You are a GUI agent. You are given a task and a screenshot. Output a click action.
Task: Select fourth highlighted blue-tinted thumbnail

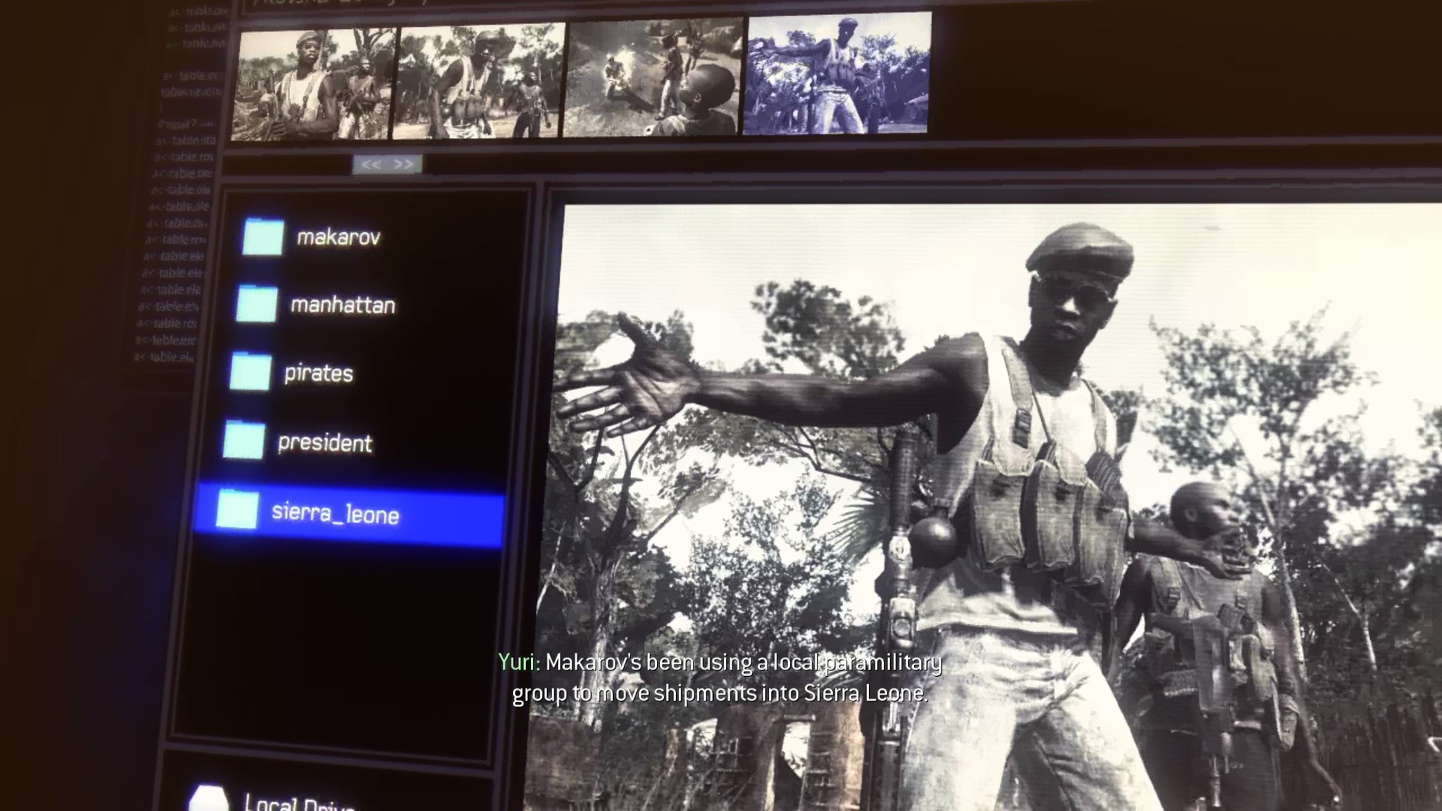(837, 73)
